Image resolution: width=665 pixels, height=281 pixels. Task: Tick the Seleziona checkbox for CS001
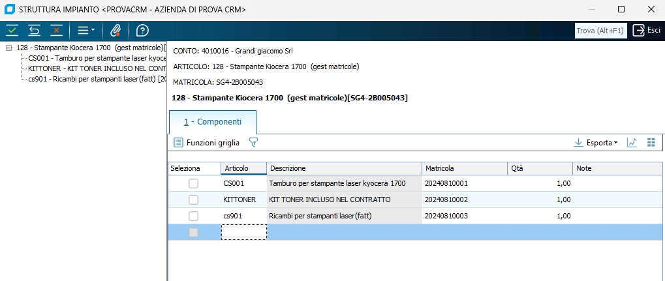point(194,184)
